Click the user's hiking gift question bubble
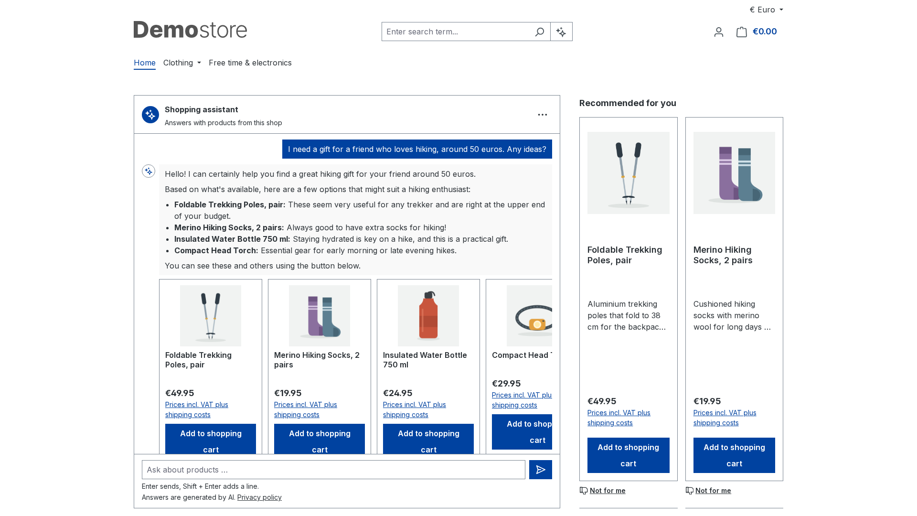 (417, 149)
